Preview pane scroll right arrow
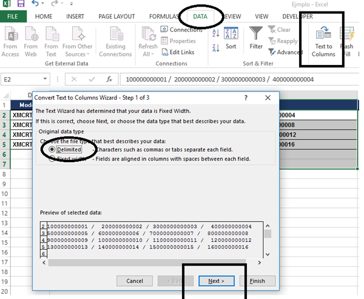The image size is (364, 299). point(260,263)
